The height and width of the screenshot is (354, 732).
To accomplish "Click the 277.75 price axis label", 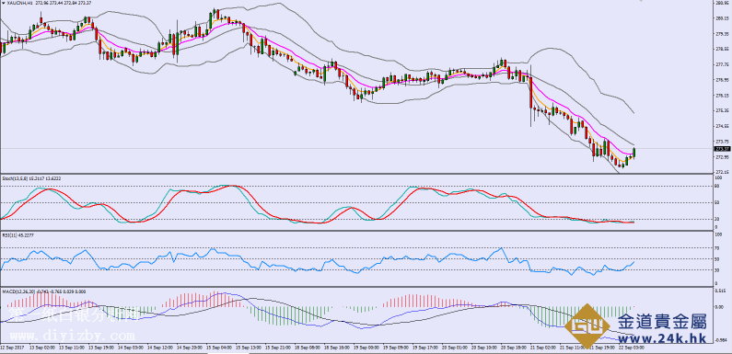I will (x=722, y=65).
